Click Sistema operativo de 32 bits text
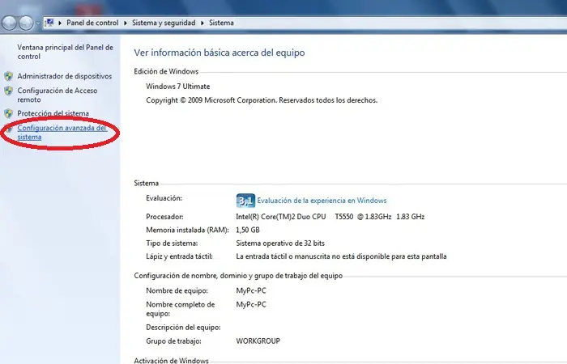The image size is (567, 364). click(280, 243)
